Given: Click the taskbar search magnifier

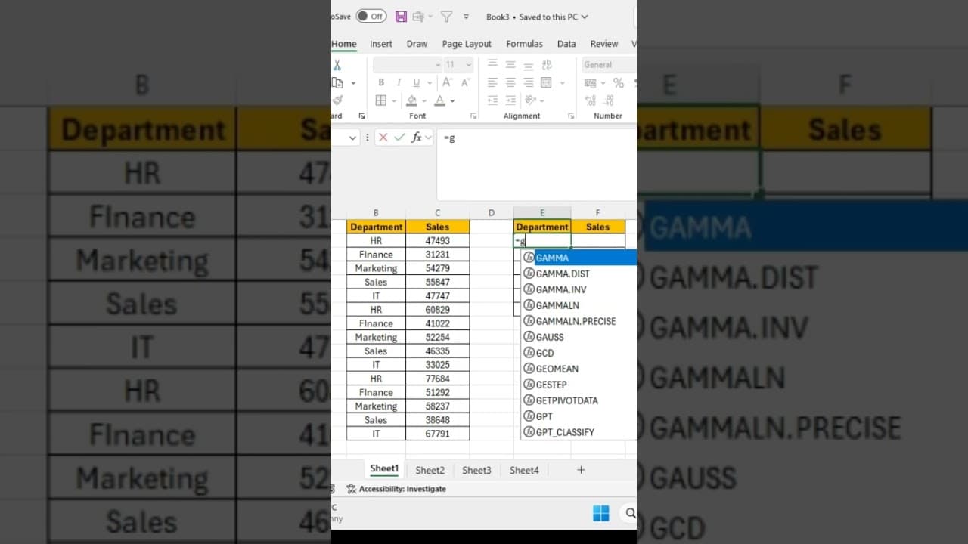Looking at the screenshot, I should pyautogui.click(x=631, y=514).
